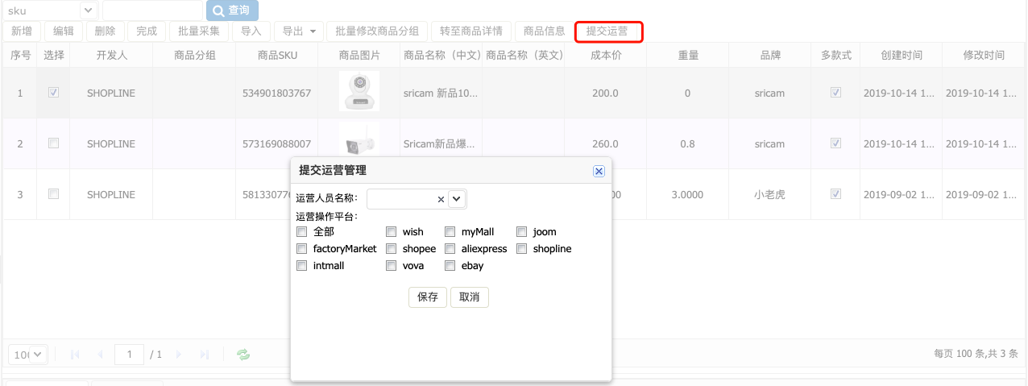
Task: Click the 重量 column header
Action: coord(688,56)
